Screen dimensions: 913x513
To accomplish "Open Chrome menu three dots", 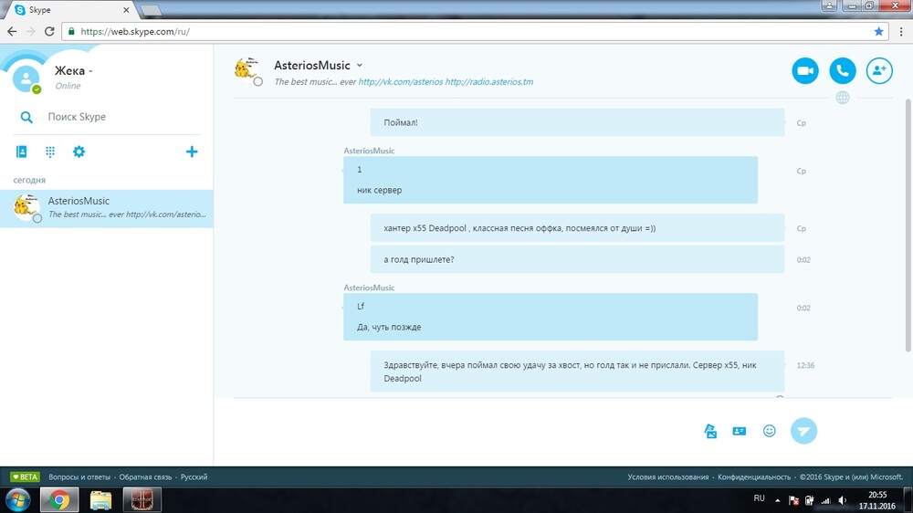I will pos(901,31).
